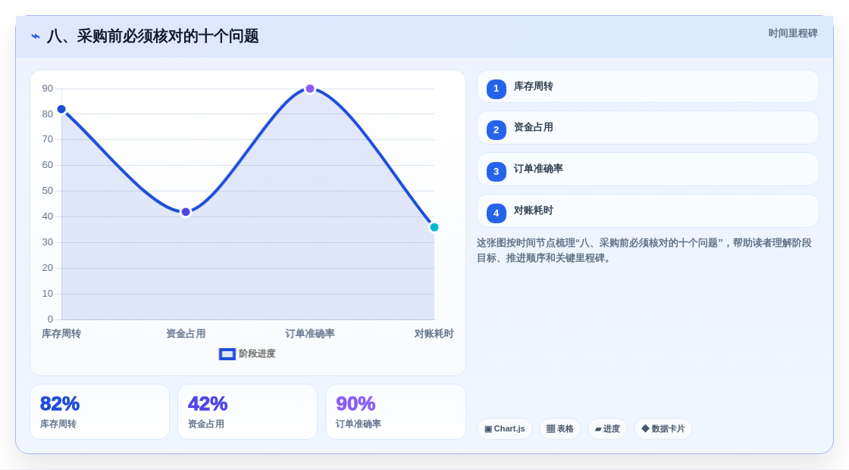The height and width of the screenshot is (470, 849).
Task: Click the lightning icon beside the title
Action: [36, 36]
